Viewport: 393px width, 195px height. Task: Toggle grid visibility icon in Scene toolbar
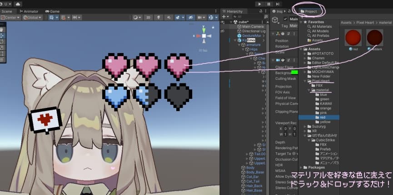click(x=52, y=18)
